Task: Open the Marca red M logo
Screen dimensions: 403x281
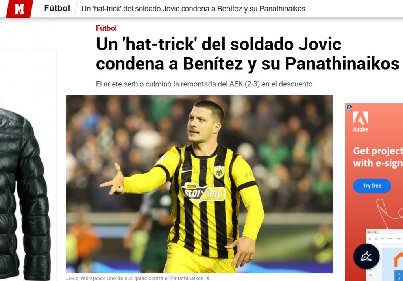Action: click(20, 9)
